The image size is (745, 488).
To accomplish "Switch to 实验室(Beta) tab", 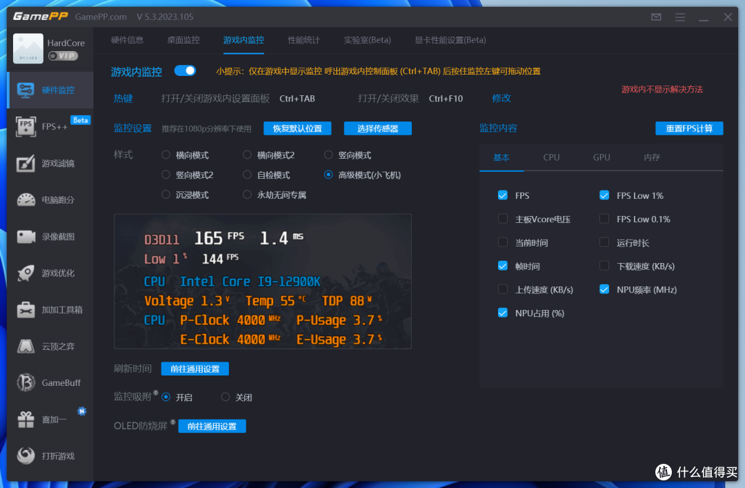I will tap(367, 40).
